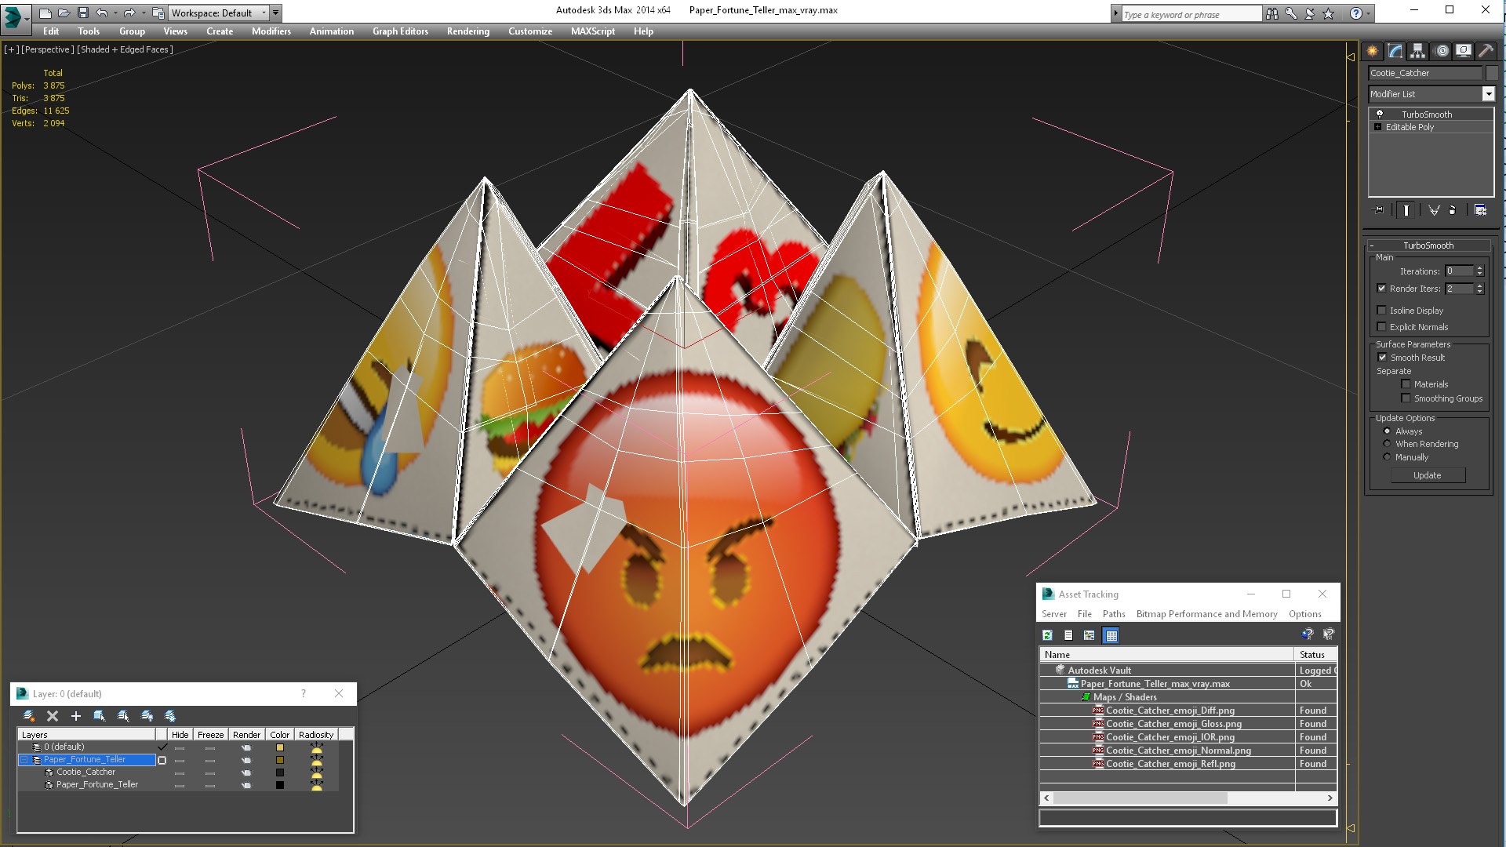
Task: Collapse the Paper_Fortune_Teller layer tree
Action: pos(24,759)
